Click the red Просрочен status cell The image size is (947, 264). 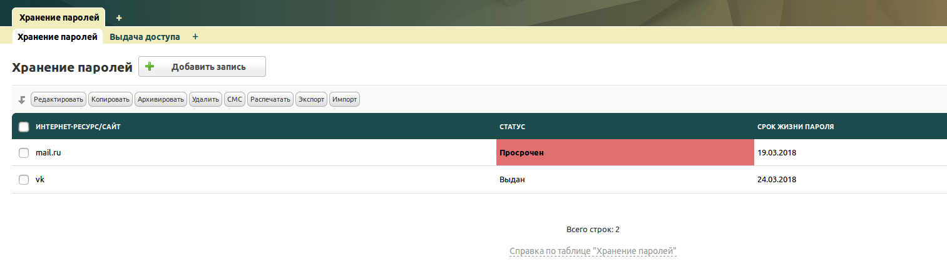click(x=625, y=153)
